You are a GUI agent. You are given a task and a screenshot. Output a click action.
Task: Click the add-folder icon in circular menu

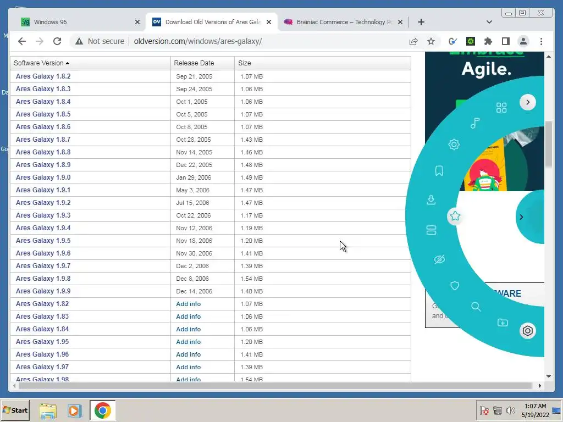503,322
